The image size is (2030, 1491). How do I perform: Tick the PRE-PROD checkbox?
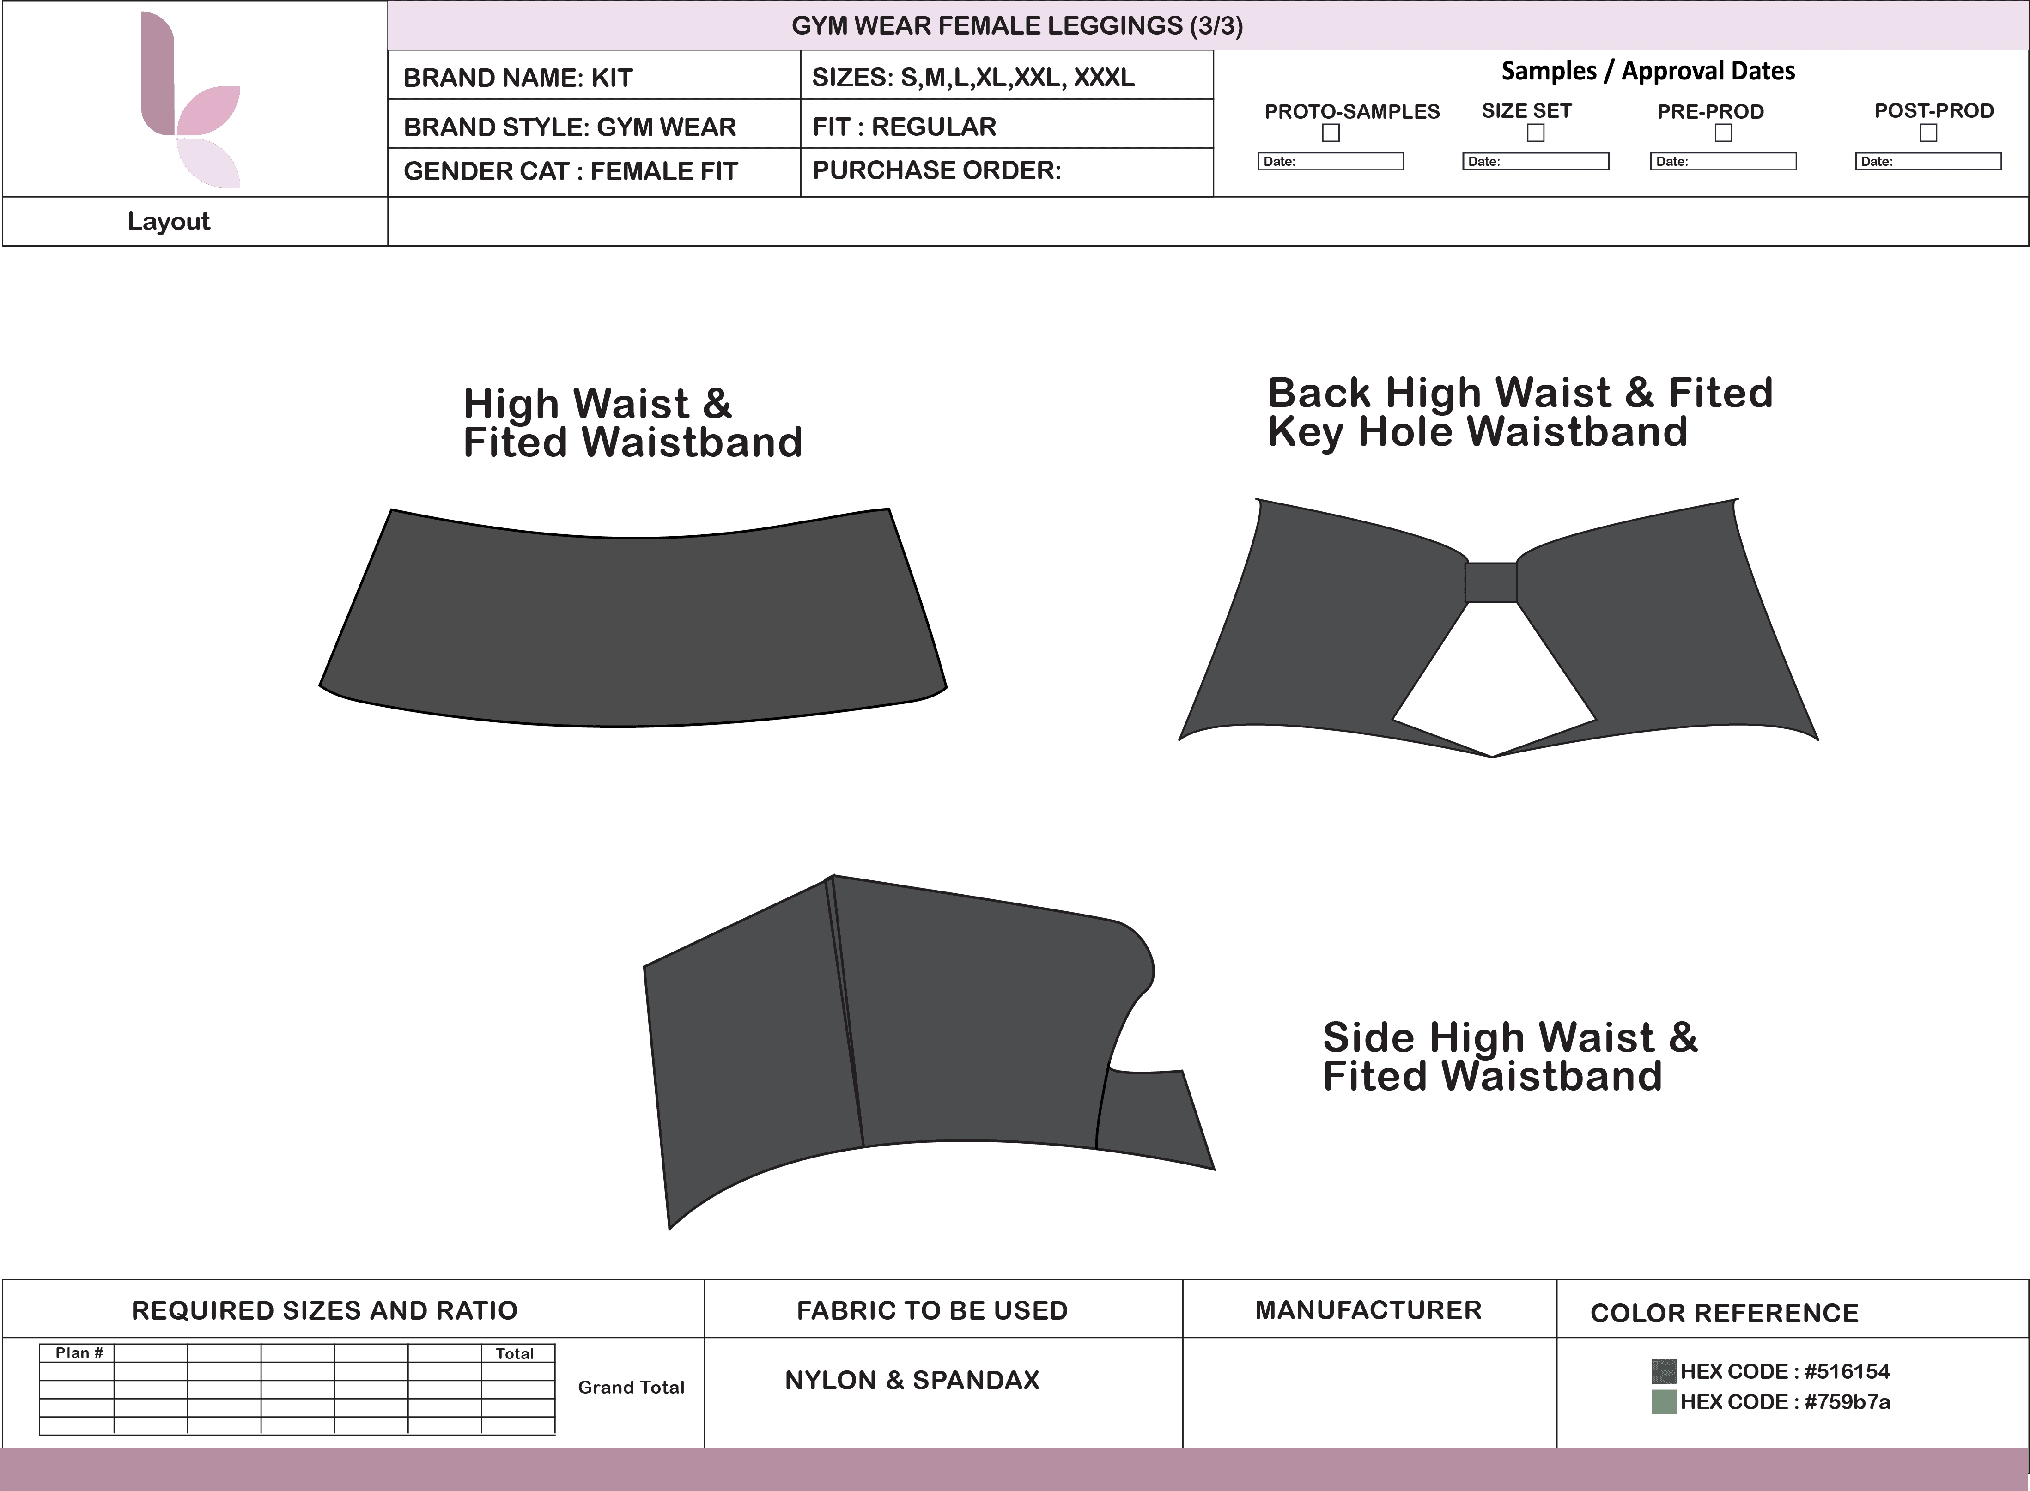pyautogui.click(x=1723, y=133)
